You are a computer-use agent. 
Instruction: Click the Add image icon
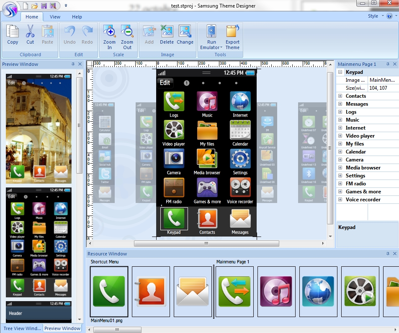[x=149, y=31]
